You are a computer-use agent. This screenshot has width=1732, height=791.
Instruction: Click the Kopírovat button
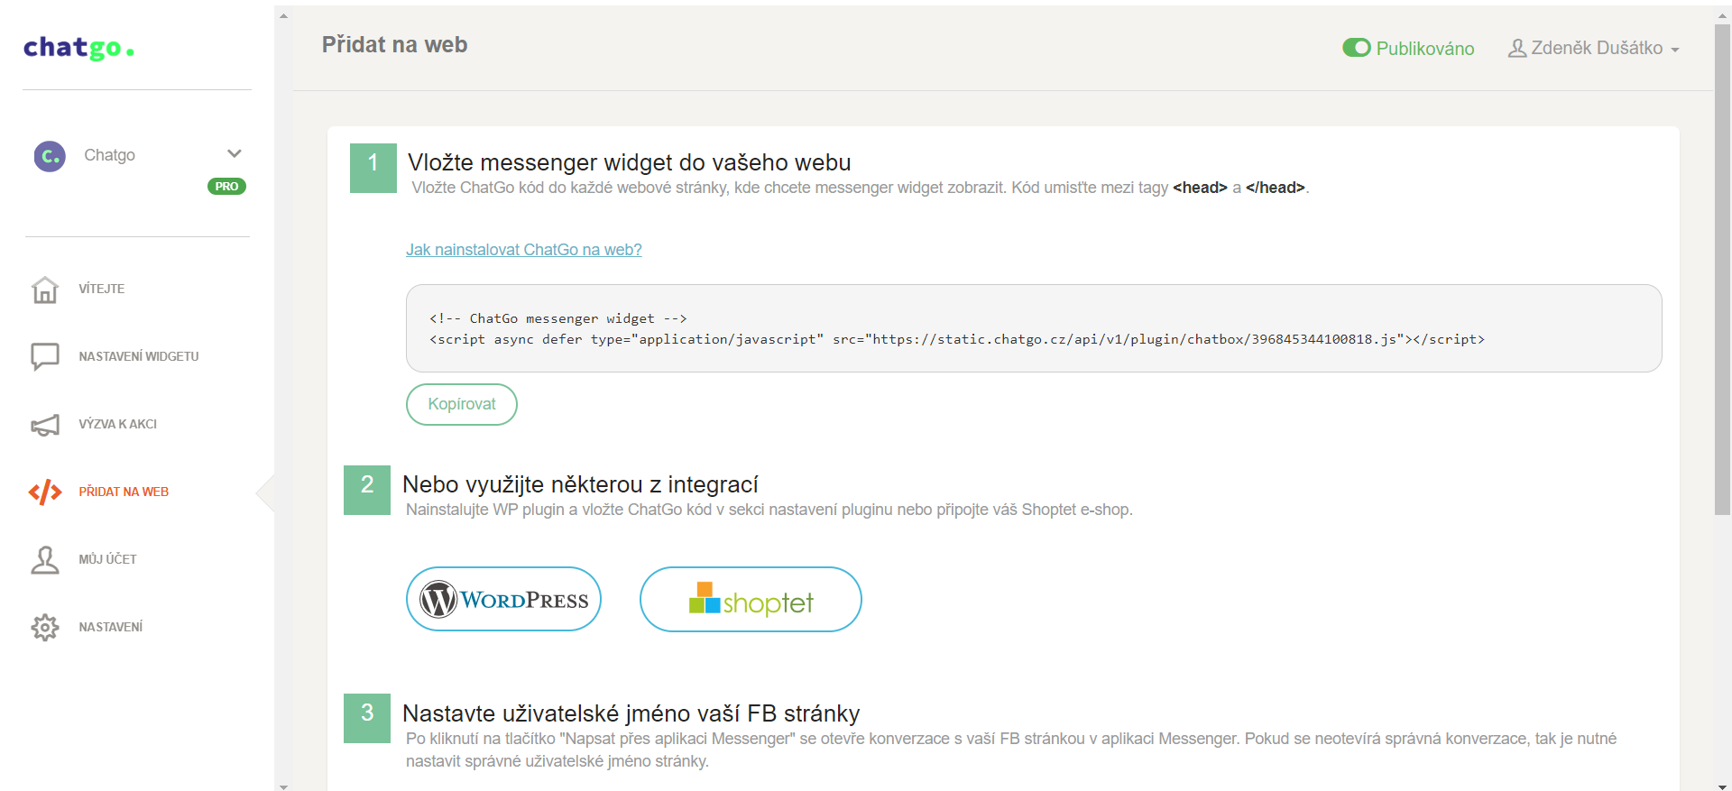tap(462, 404)
